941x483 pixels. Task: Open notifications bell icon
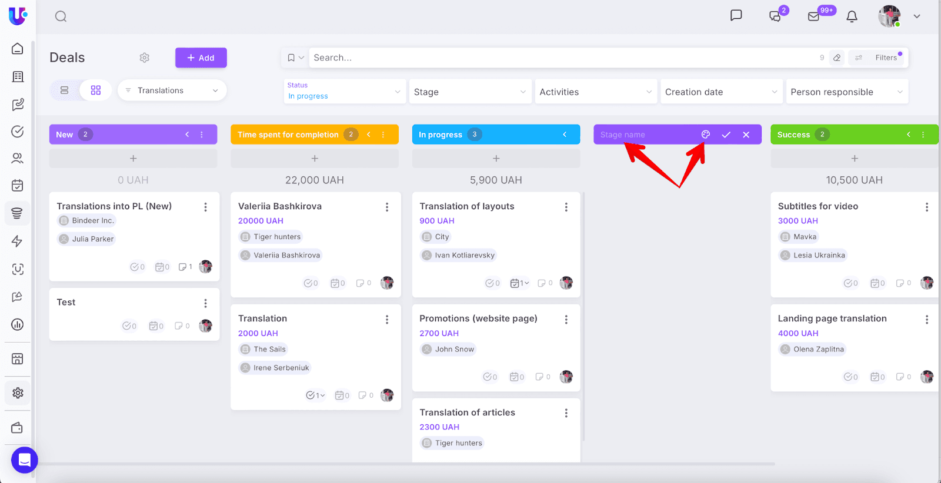pos(852,16)
